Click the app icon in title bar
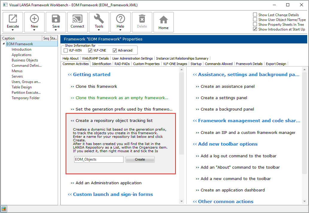The width and height of the screenshot is (309, 213). tap(5, 5)
